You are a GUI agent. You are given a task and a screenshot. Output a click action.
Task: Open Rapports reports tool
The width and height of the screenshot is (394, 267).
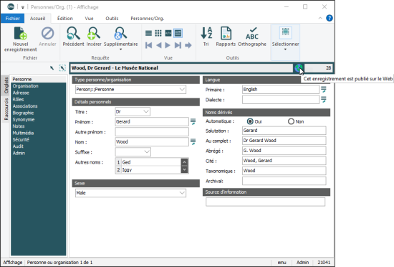tap(226, 37)
